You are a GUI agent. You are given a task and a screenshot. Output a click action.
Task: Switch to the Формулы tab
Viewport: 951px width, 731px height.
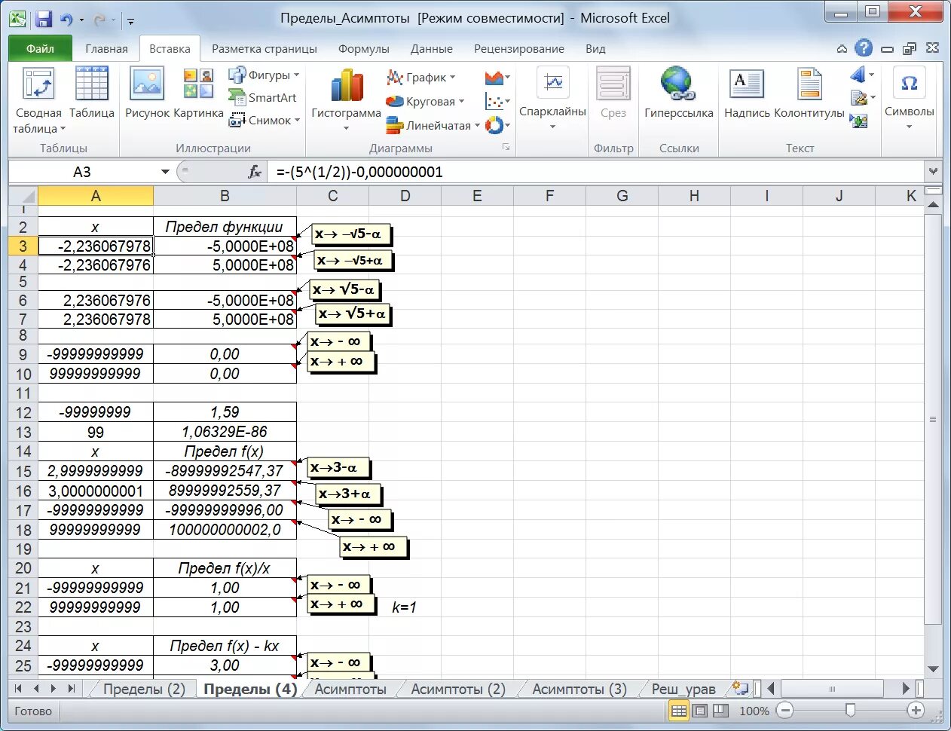pos(364,48)
